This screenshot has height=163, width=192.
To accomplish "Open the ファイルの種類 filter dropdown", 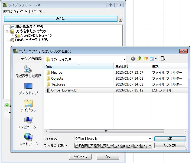I will [113, 146].
